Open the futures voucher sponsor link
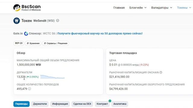193x108 pixels. pos(100,33)
